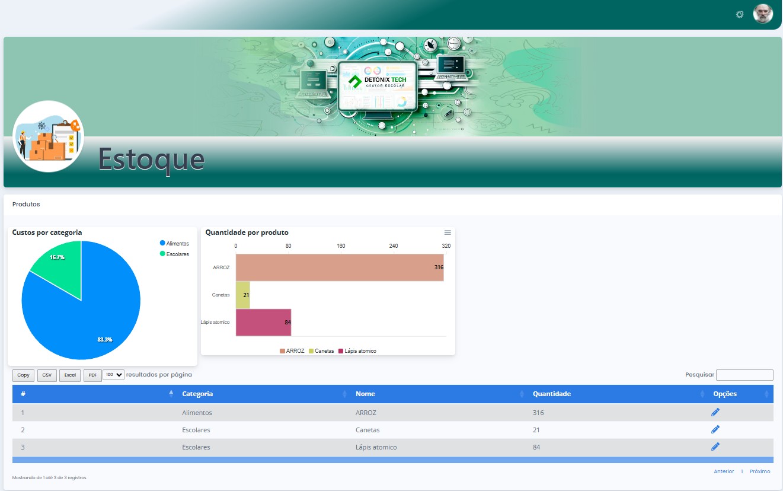Open the settings gear icon
This screenshot has width=783, height=491.
740,14
